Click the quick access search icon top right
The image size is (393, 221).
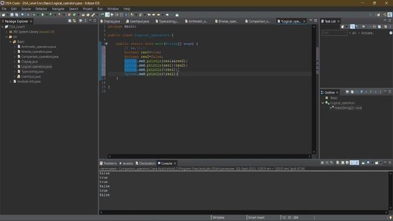[371, 15]
